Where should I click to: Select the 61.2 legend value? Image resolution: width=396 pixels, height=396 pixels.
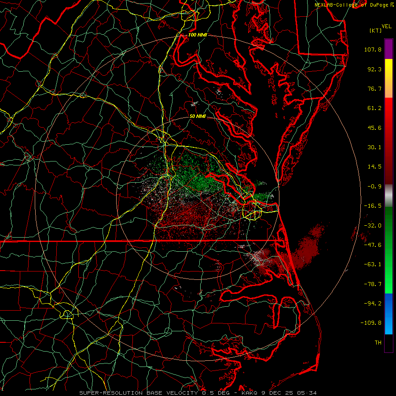(374, 108)
